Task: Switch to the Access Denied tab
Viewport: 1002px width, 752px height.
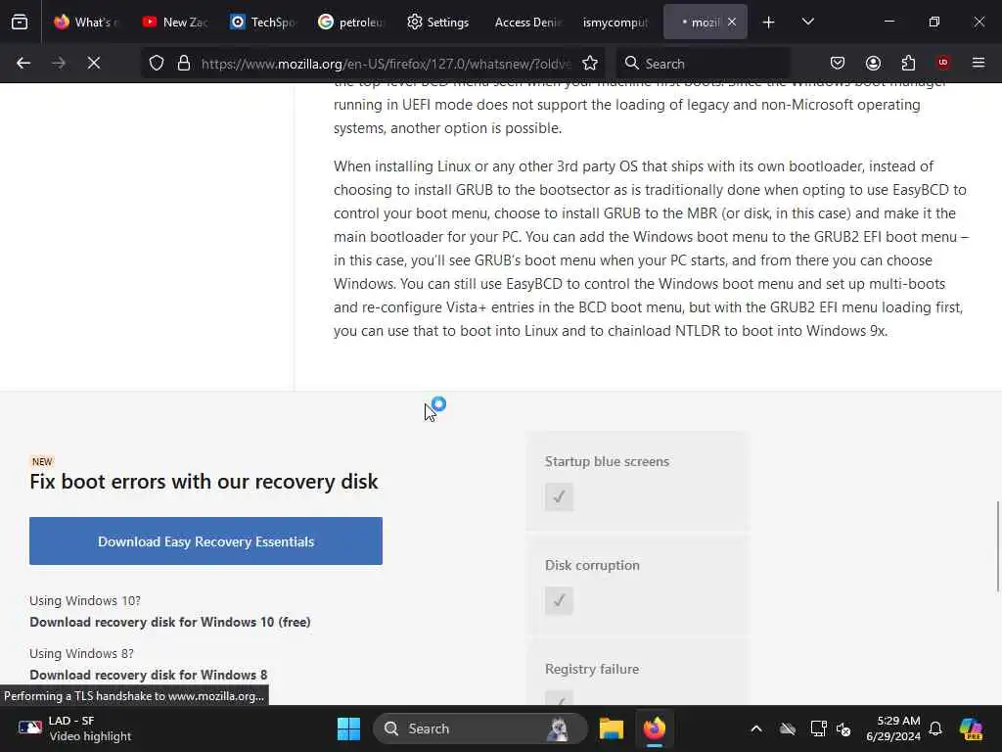Action: click(527, 22)
